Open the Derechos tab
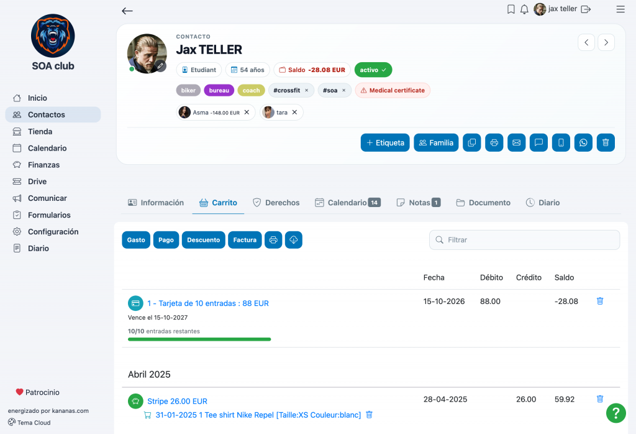Viewport: 636px width, 434px height. [x=276, y=203]
